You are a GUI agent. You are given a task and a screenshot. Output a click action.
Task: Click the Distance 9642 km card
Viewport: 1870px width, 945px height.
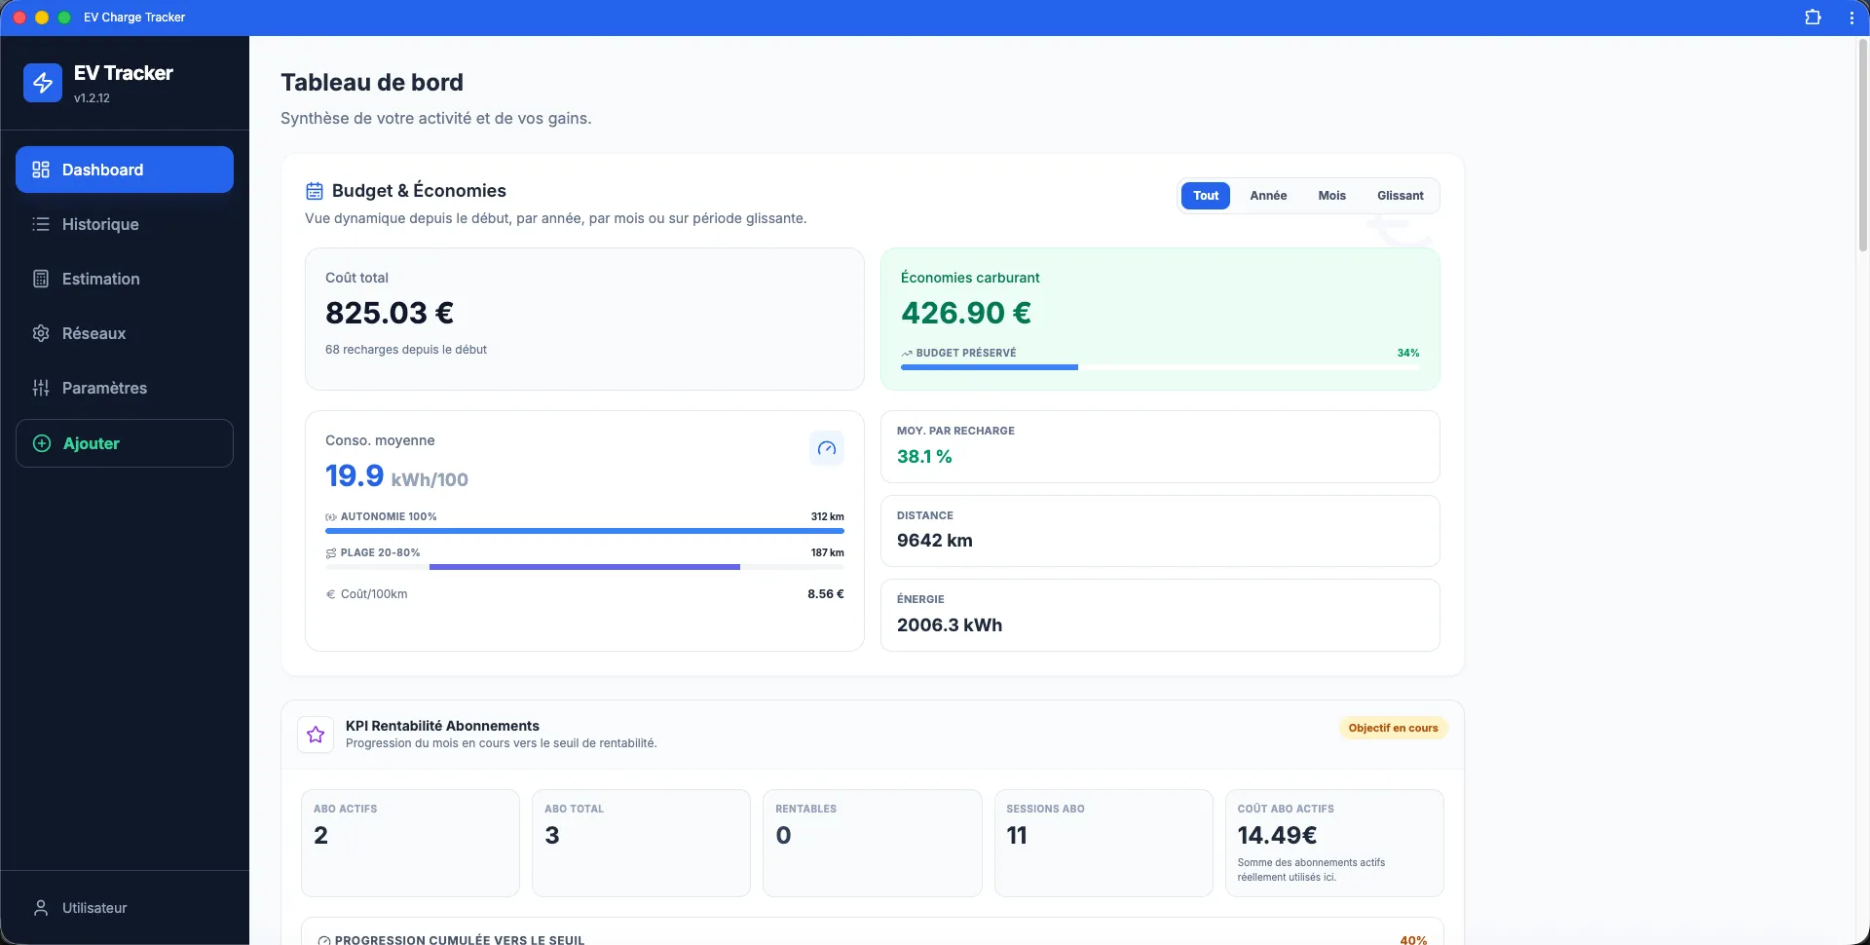pos(1160,531)
